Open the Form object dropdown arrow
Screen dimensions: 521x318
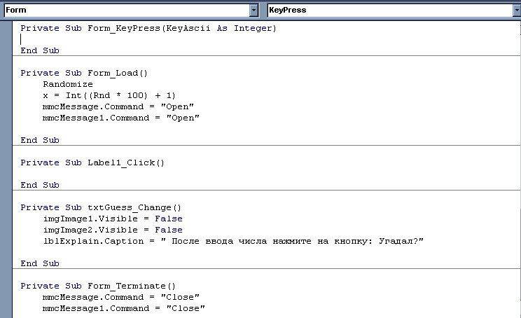[x=254, y=11]
